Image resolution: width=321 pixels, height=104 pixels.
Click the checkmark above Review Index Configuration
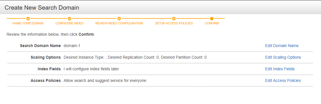[x=119, y=18]
